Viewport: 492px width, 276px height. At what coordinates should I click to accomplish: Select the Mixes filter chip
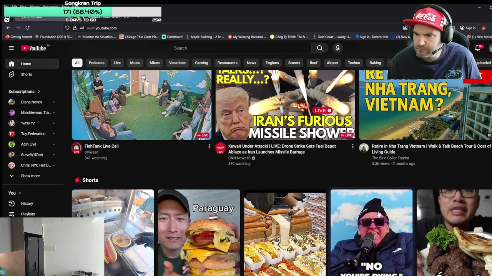coord(155,63)
